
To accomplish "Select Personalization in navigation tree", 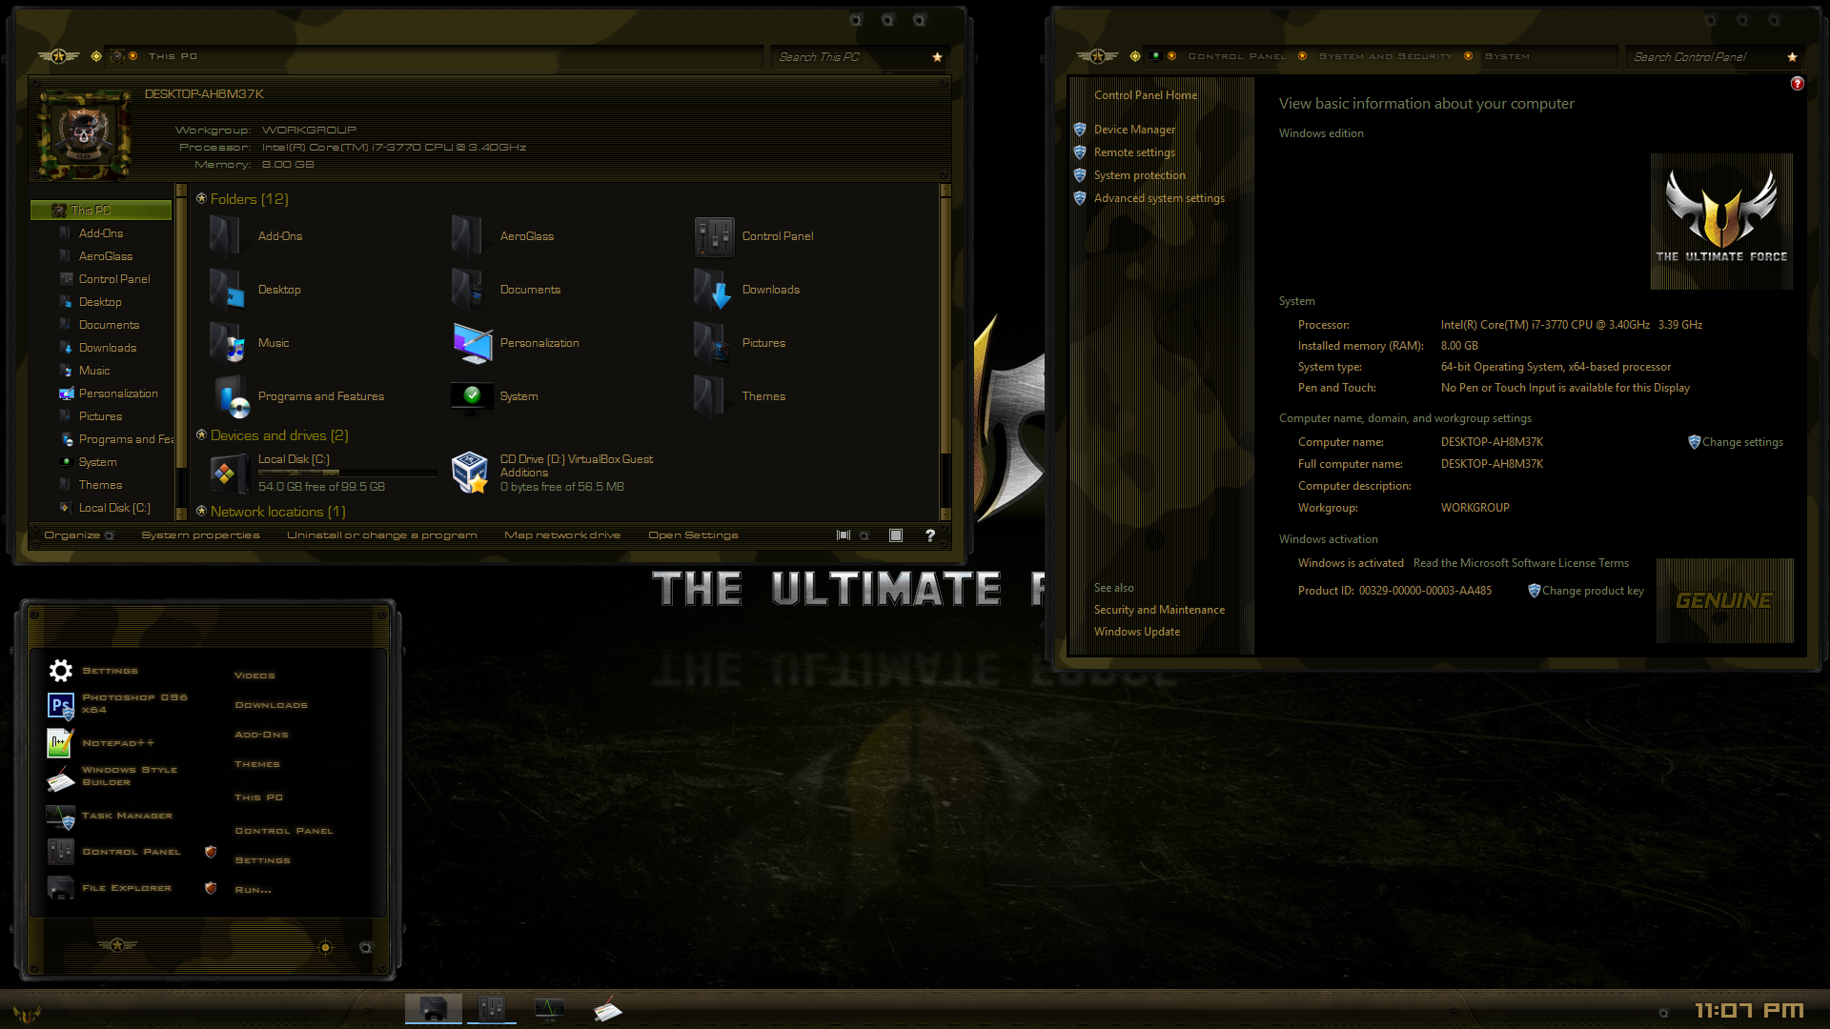I will pyautogui.click(x=118, y=393).
